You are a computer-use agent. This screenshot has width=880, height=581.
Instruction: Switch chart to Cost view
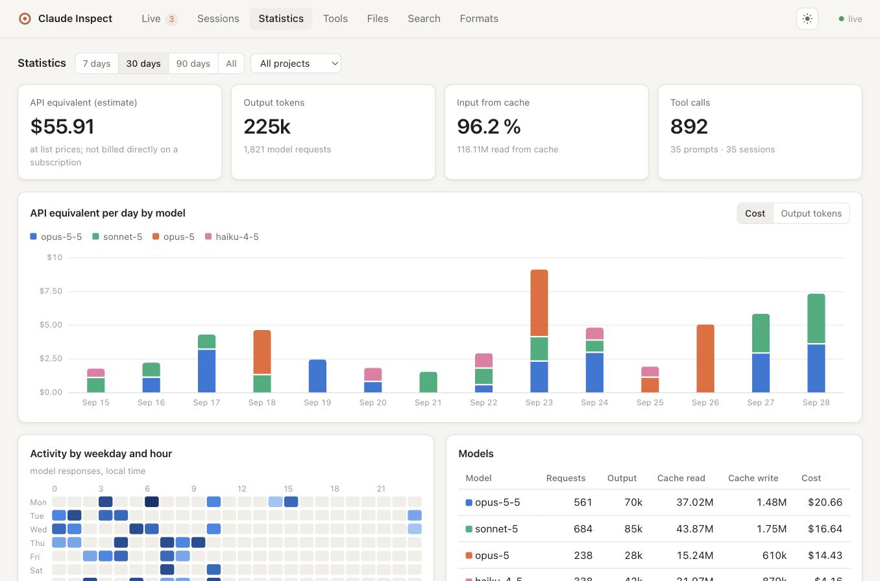pyautogui.click(x=755, y=213)
